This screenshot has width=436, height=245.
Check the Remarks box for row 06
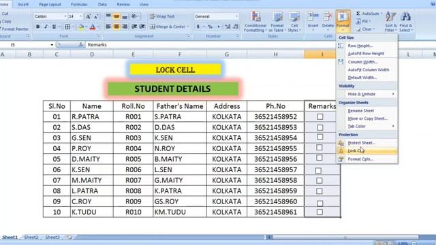pos(318,170)
